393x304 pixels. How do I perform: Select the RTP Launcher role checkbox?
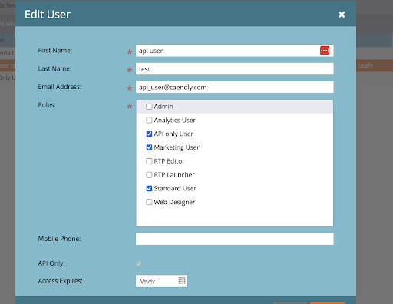tap(149, 175)
